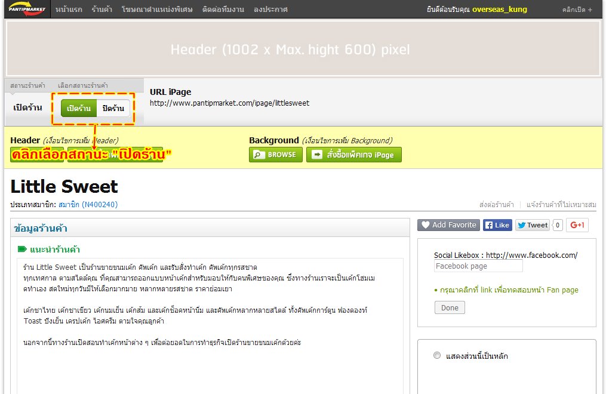This screenshot has height=394, width=606.
Task: Click the Add Favorite button
Action: [448, 225]
